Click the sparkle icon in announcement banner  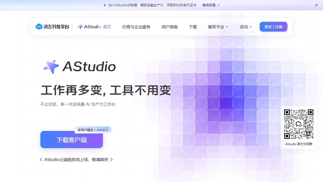(x=105, y=5)
